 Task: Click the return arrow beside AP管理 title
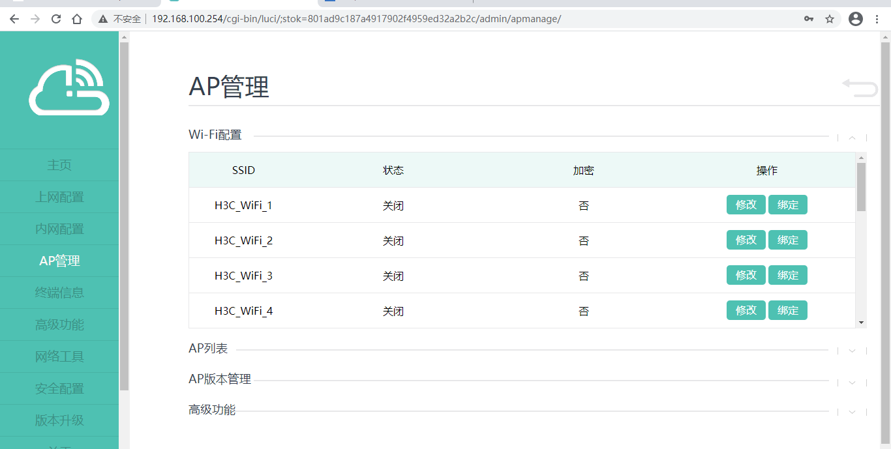[x=860, y=87]
